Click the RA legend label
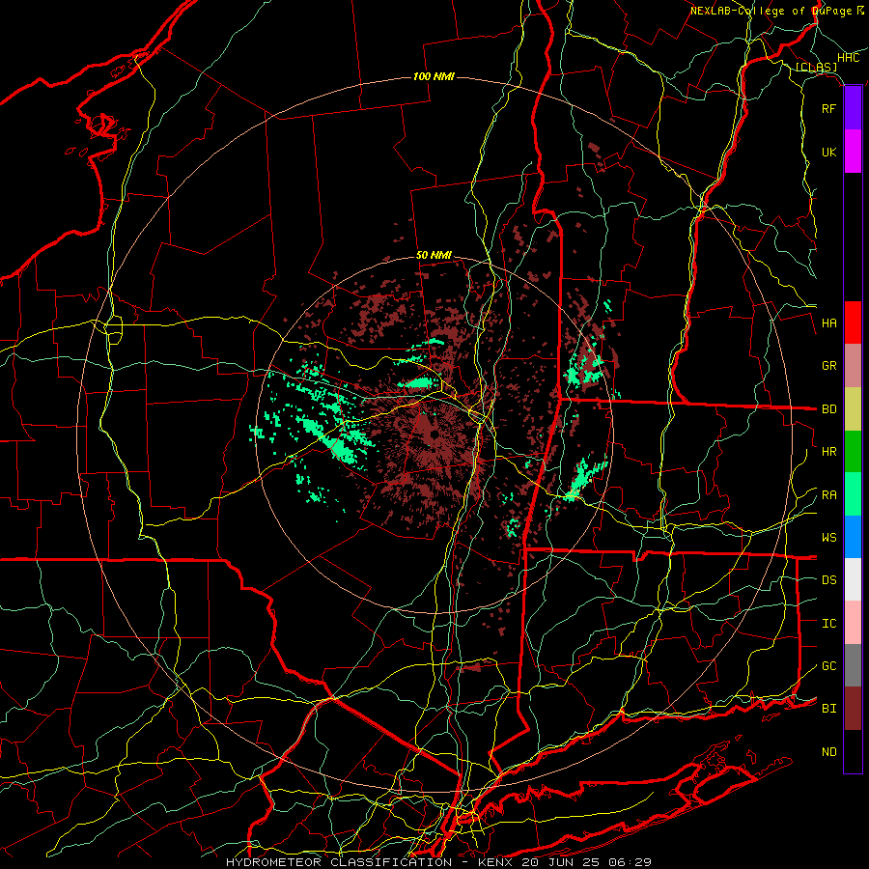Image resolution: width=869 pixels, height=869 pixels. pos(829,495)
